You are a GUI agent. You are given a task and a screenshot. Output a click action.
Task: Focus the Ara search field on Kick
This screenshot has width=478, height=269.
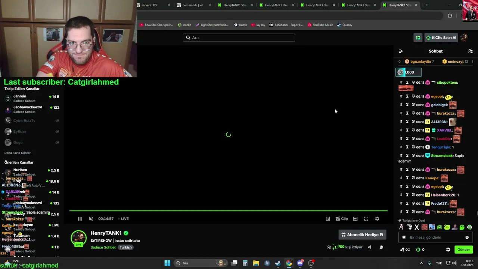239,37
